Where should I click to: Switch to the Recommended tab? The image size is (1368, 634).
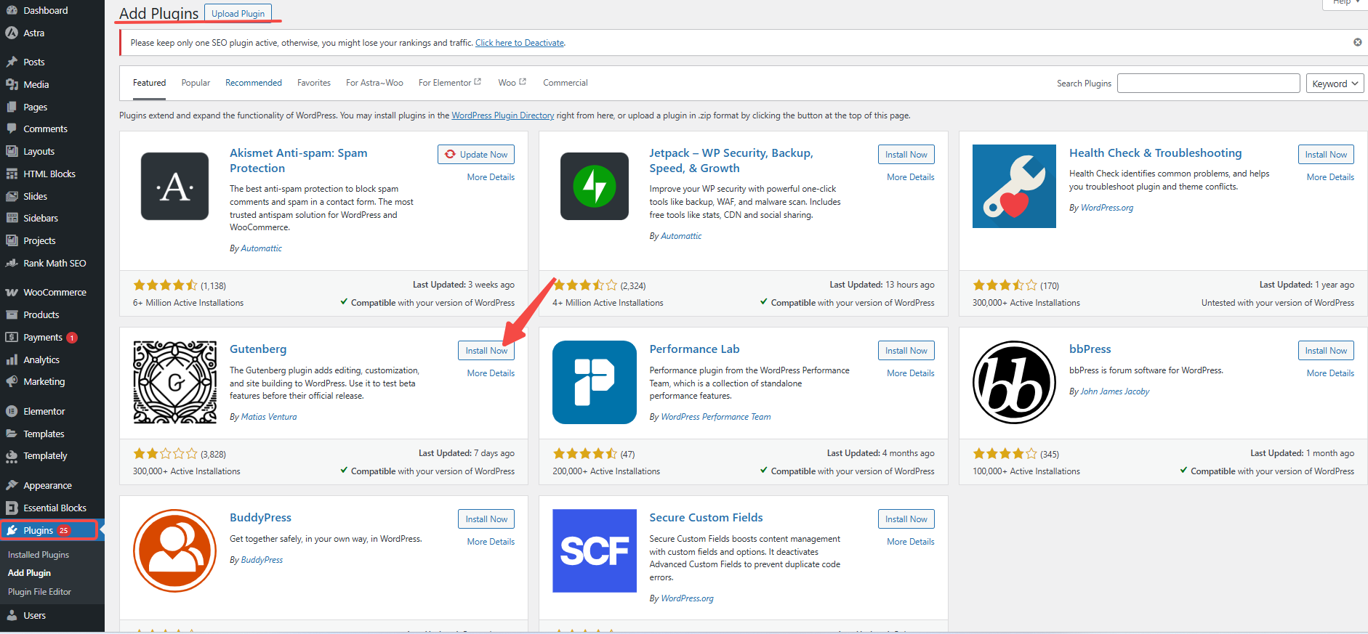254,83
